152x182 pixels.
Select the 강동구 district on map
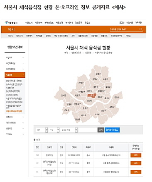117,97
